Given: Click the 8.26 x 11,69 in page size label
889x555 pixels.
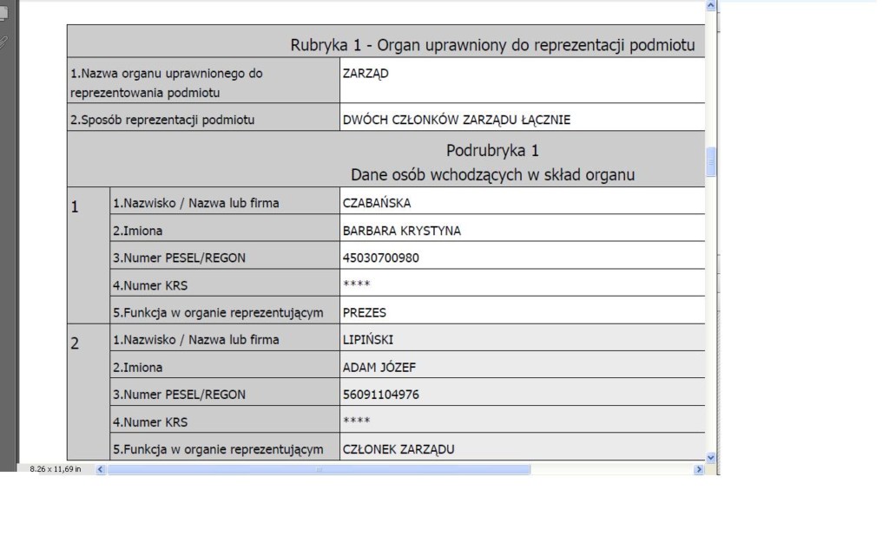Looking at the screenshot, I should [55, 469].
